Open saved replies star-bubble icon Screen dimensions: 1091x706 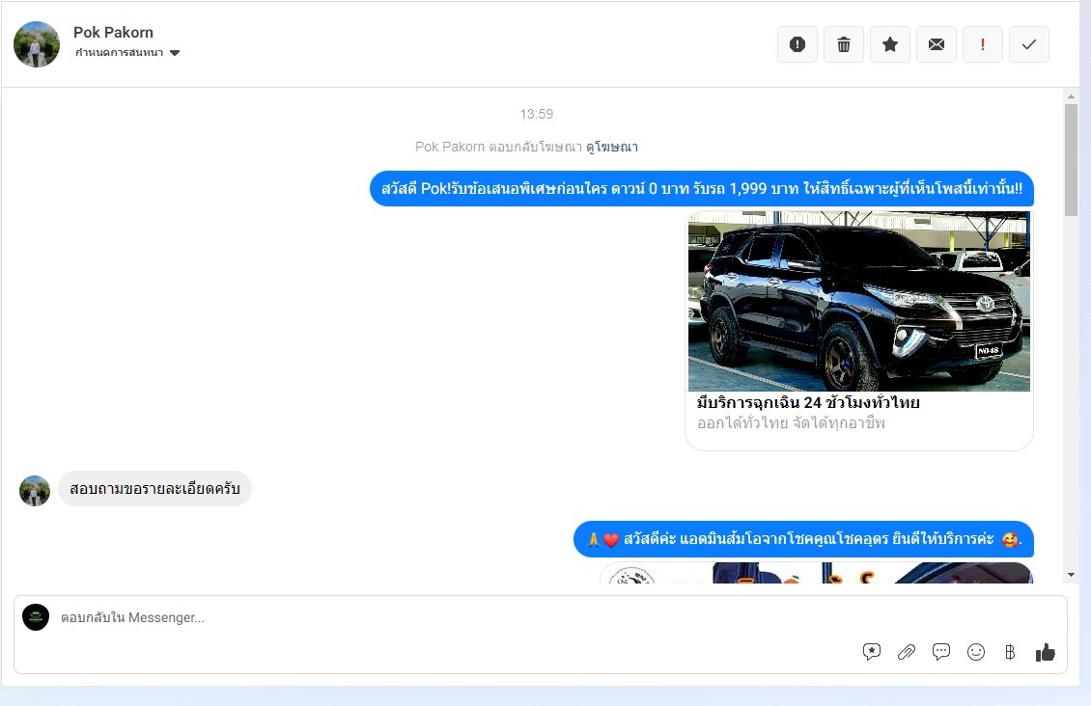(872, 652)
